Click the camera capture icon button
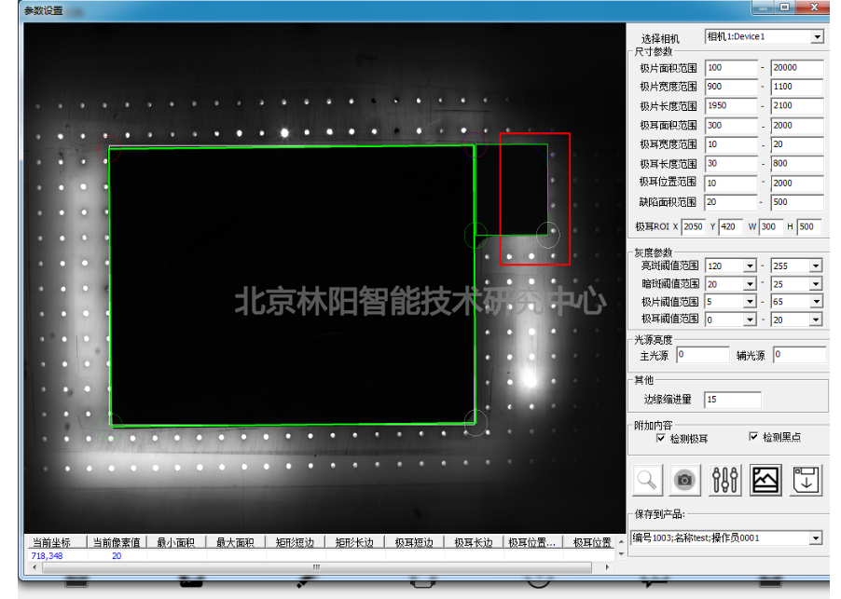 [685, 480]
